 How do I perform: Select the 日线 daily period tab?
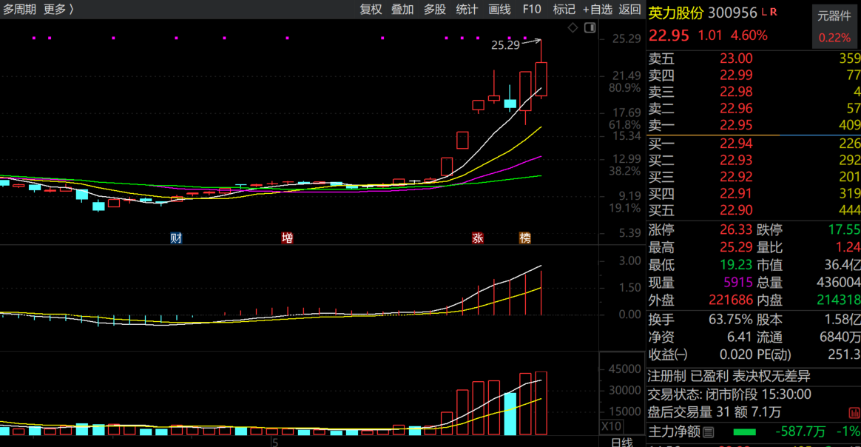[x=621, y=442]
